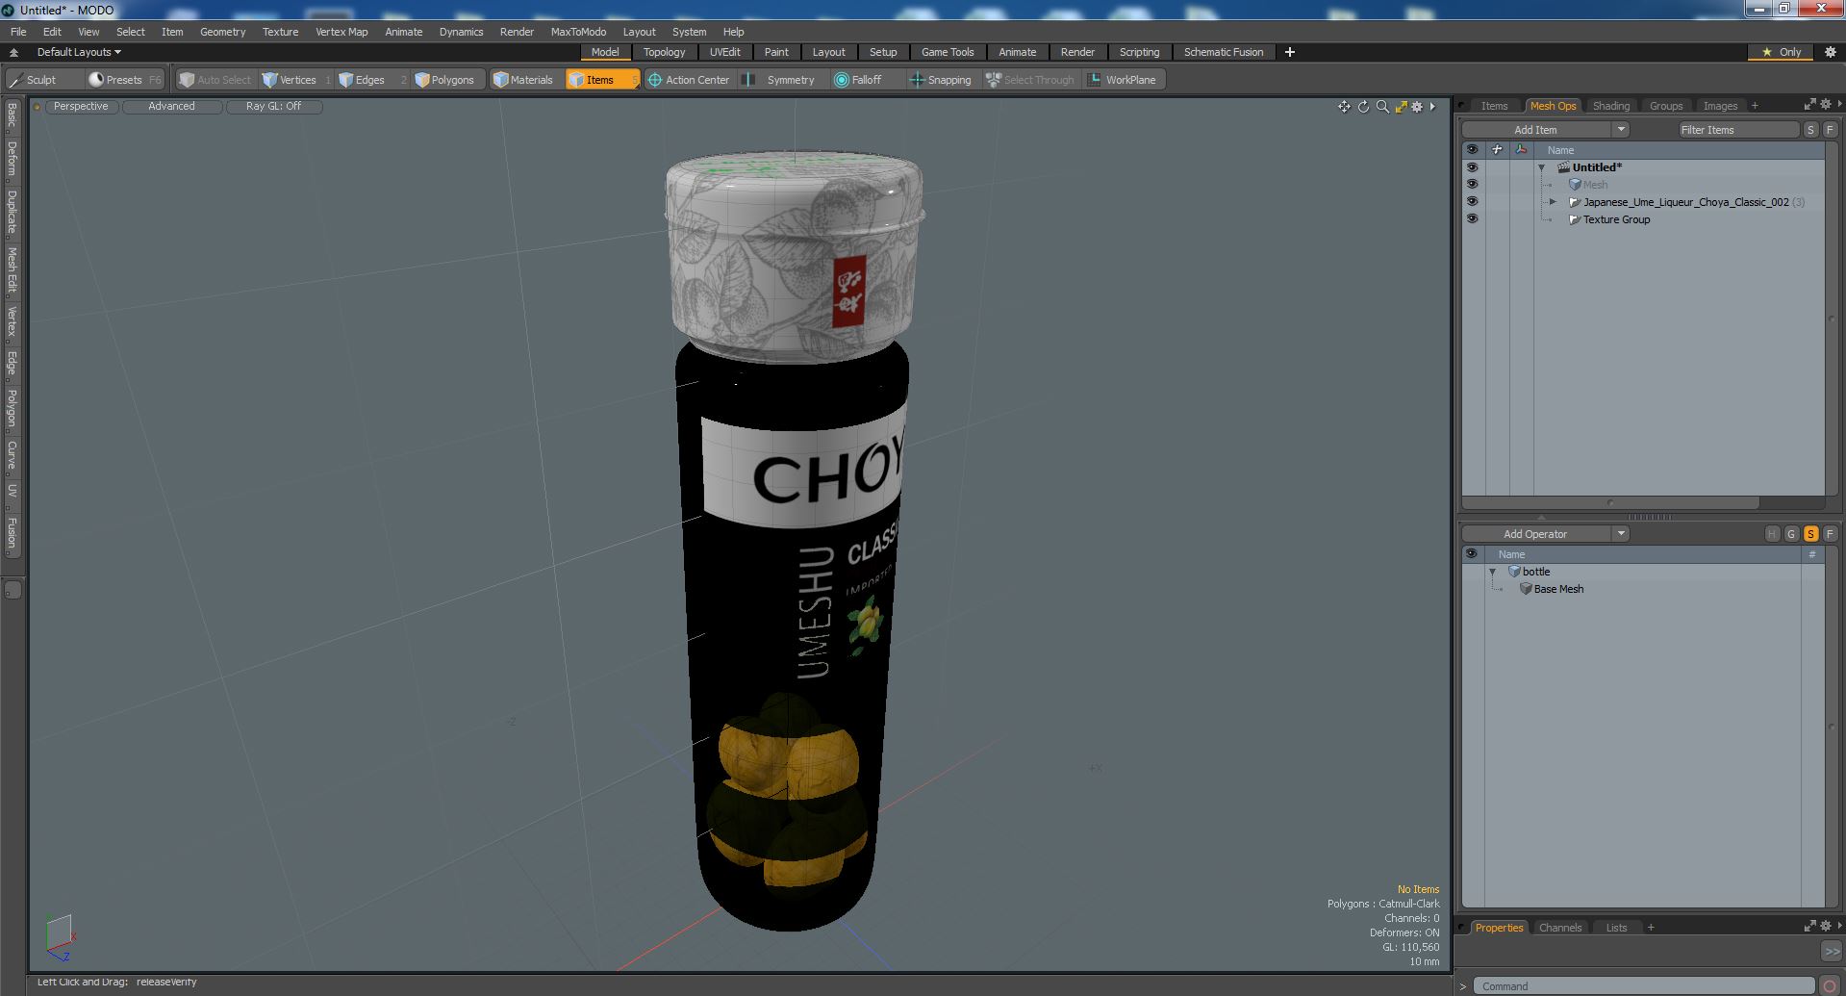Image resolution: width=1846 pixels, height=996 pixels.
Task: Click the H button in Mesh Ops
Action: pos(1772,534)
